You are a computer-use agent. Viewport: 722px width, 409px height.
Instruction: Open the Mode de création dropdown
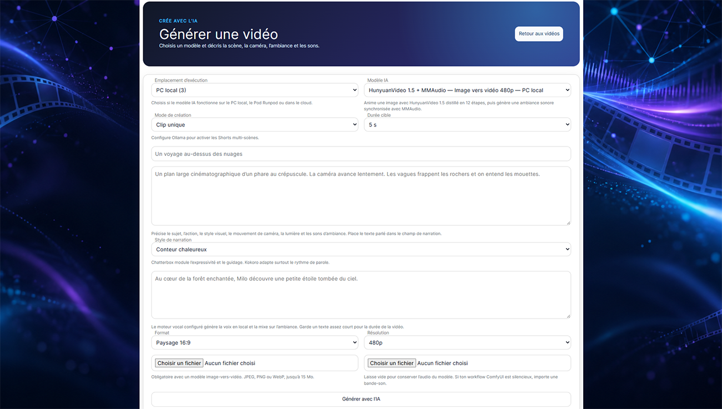point(255,125)
